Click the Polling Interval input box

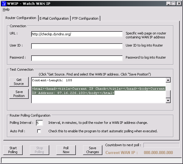point(39,123)
